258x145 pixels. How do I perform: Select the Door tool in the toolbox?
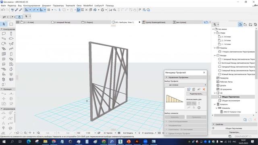click(11, 54)
